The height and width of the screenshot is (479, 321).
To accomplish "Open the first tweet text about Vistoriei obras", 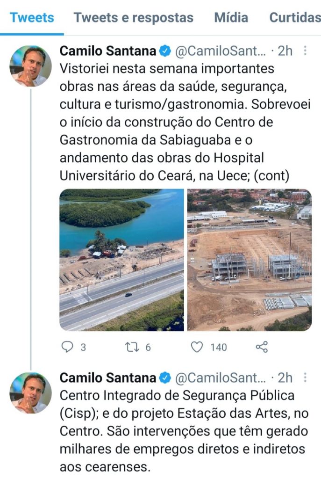I will click(x=182, y=122).
